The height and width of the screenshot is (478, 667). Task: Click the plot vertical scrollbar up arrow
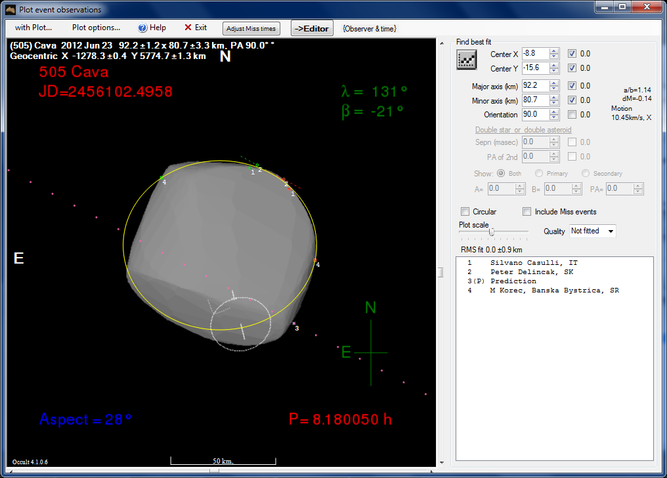point(441,43)
